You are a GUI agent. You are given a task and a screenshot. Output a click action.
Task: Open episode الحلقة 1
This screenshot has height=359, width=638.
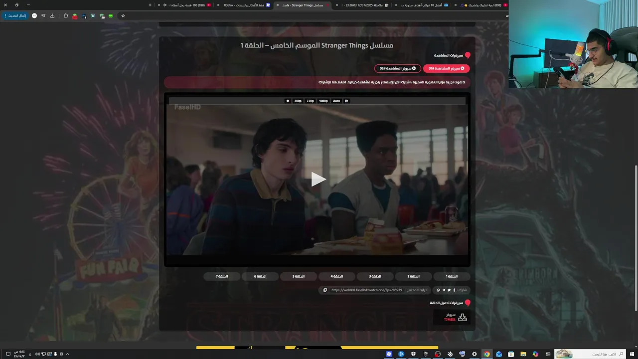(452, 276)
